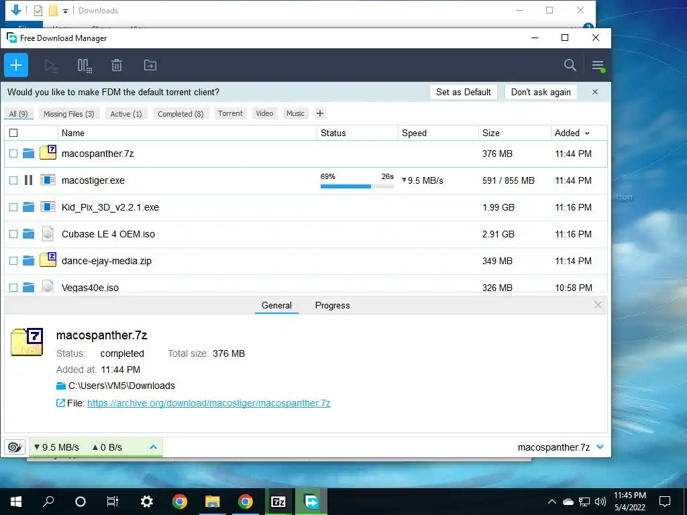Screen dimensions: 687x515
Task: Select the Video filter tag
Action: click(x=264, y=113)
